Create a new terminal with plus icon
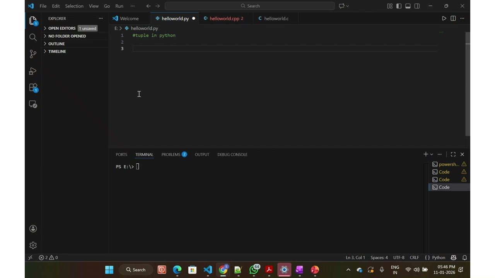Screen dimensions: 495x278 [426, 154]
